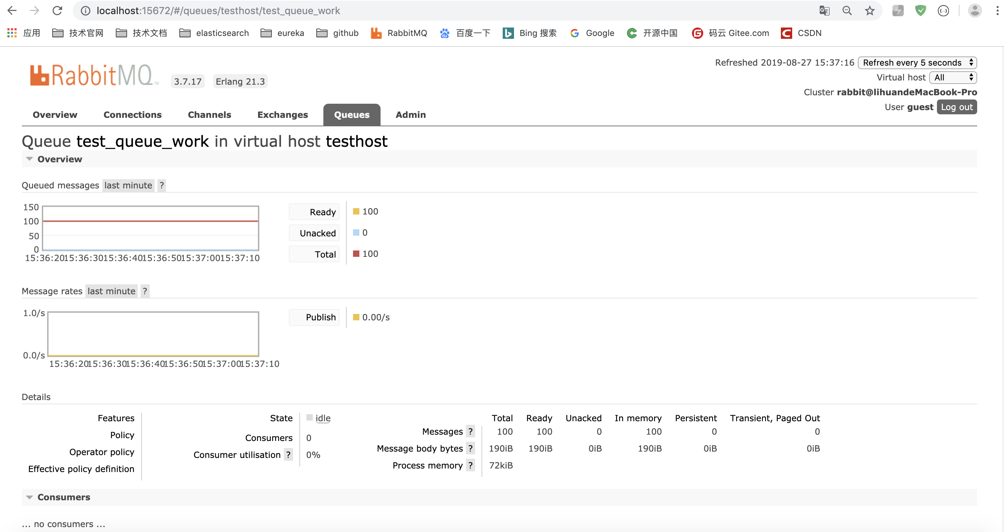Screen dimensions: 1004x532
Task: Click the Effective policy definition label
Action: click(81, 468)
